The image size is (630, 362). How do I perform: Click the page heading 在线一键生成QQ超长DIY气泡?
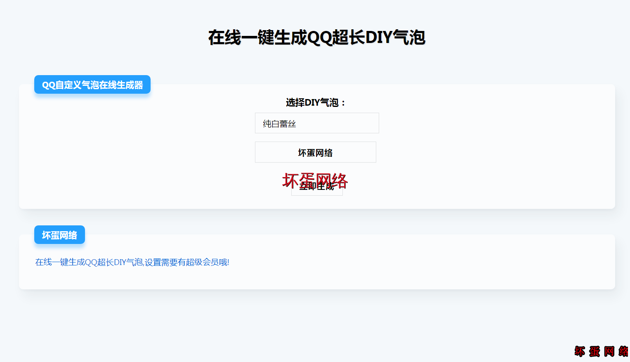[x=316, y=37]
